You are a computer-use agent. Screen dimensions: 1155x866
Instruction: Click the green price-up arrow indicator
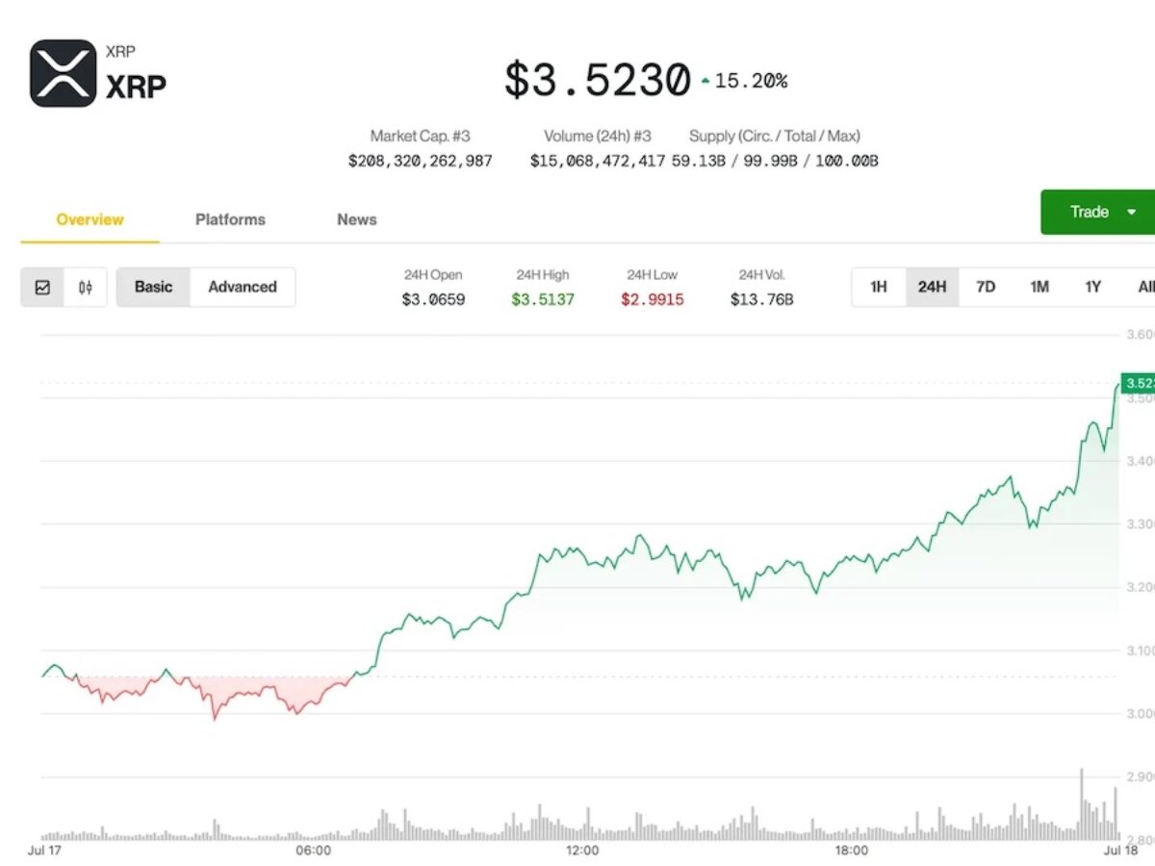706,82
